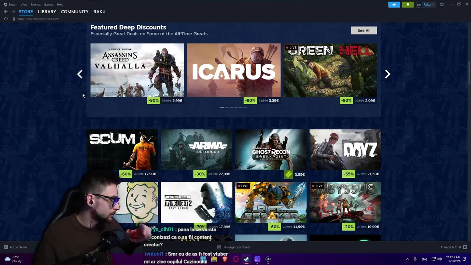
Task: Click the Fallout Vault Boy capsule
Action: [138, 202]
